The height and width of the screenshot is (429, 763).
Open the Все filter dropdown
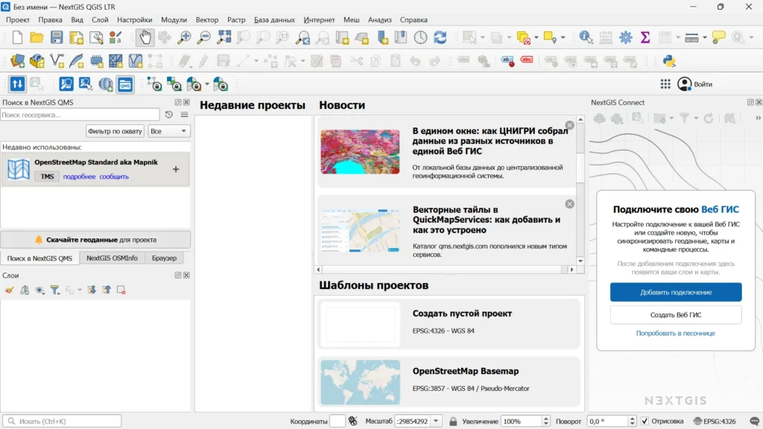coord(169,131)
